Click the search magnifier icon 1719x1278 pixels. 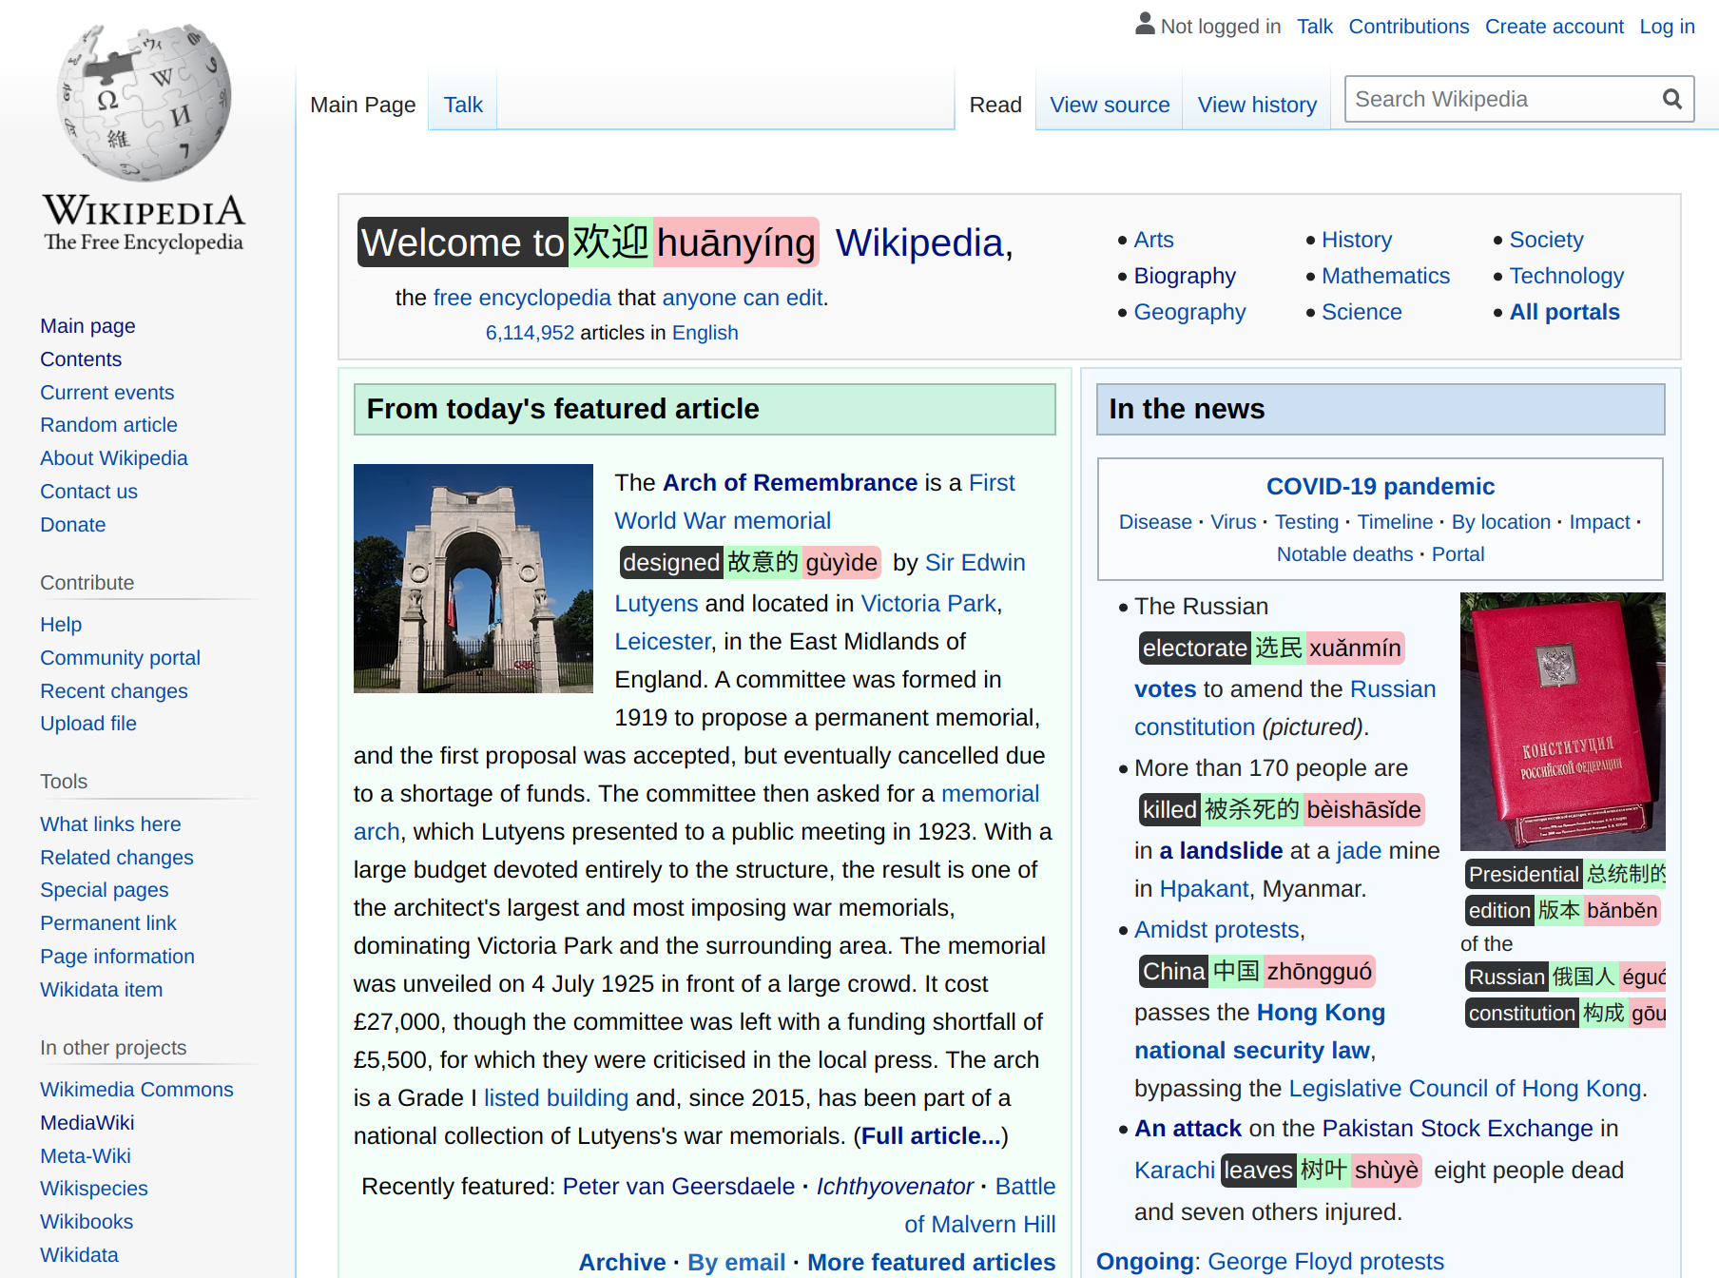pos(1671,99)
